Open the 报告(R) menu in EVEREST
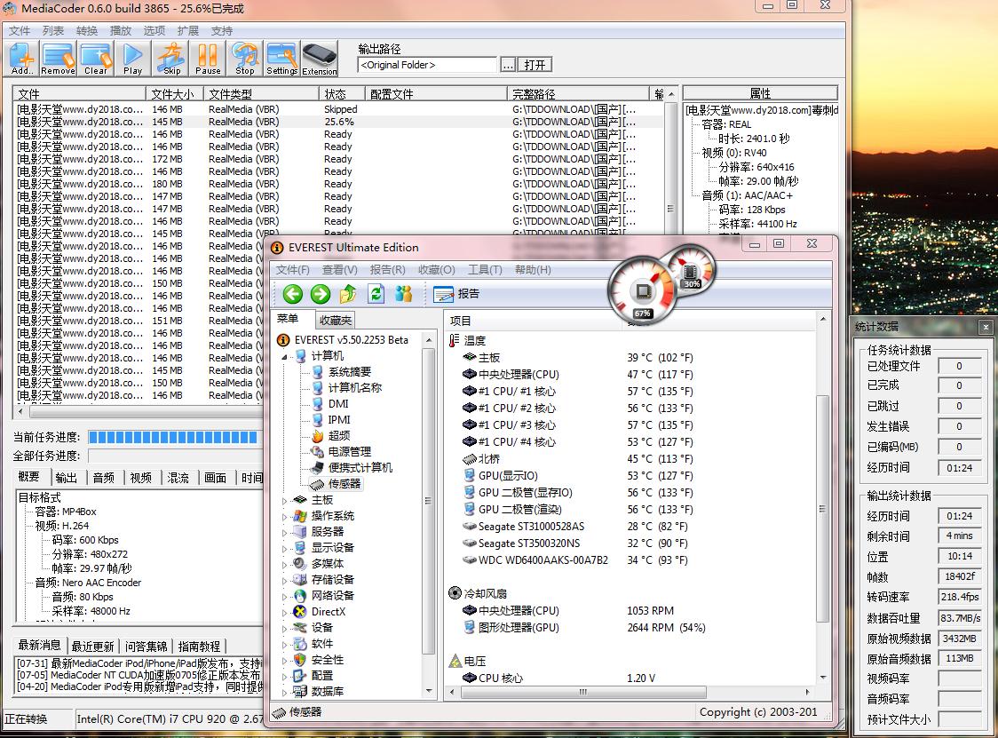 (387, 270)
